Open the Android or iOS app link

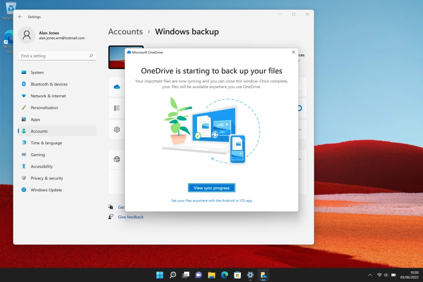tap(211, 201)
